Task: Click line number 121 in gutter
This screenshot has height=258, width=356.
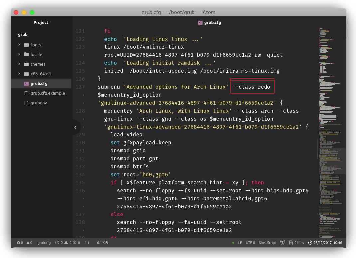Action: click(80, 31)
